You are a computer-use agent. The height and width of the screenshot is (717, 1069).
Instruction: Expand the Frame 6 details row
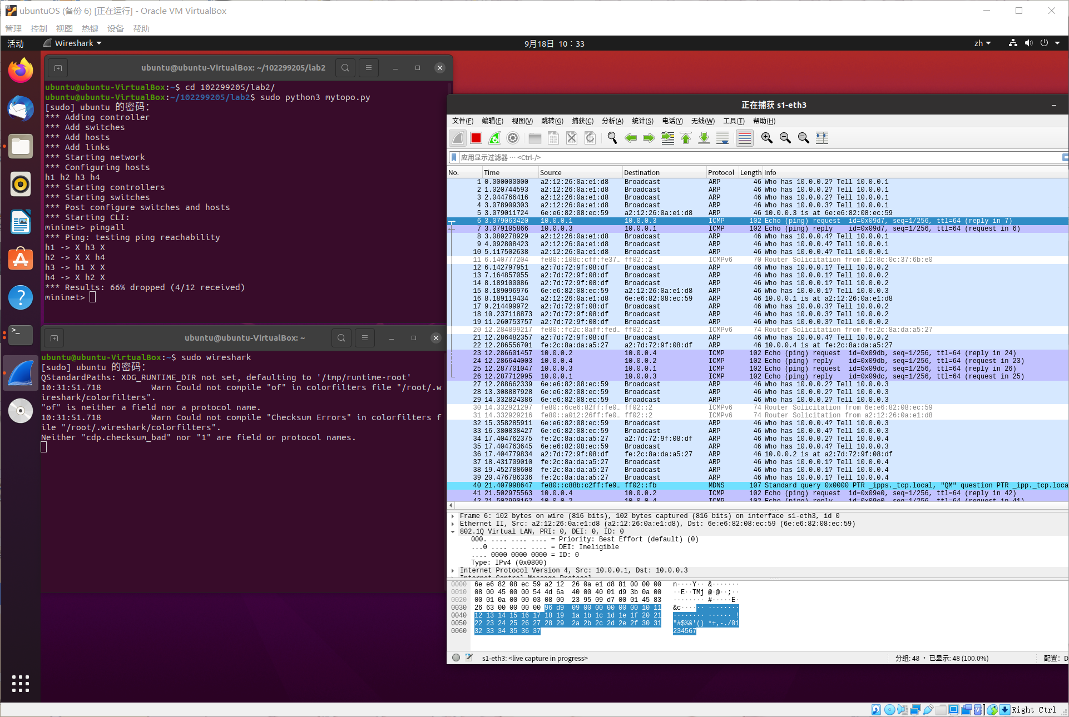click(x=453, y=516)
